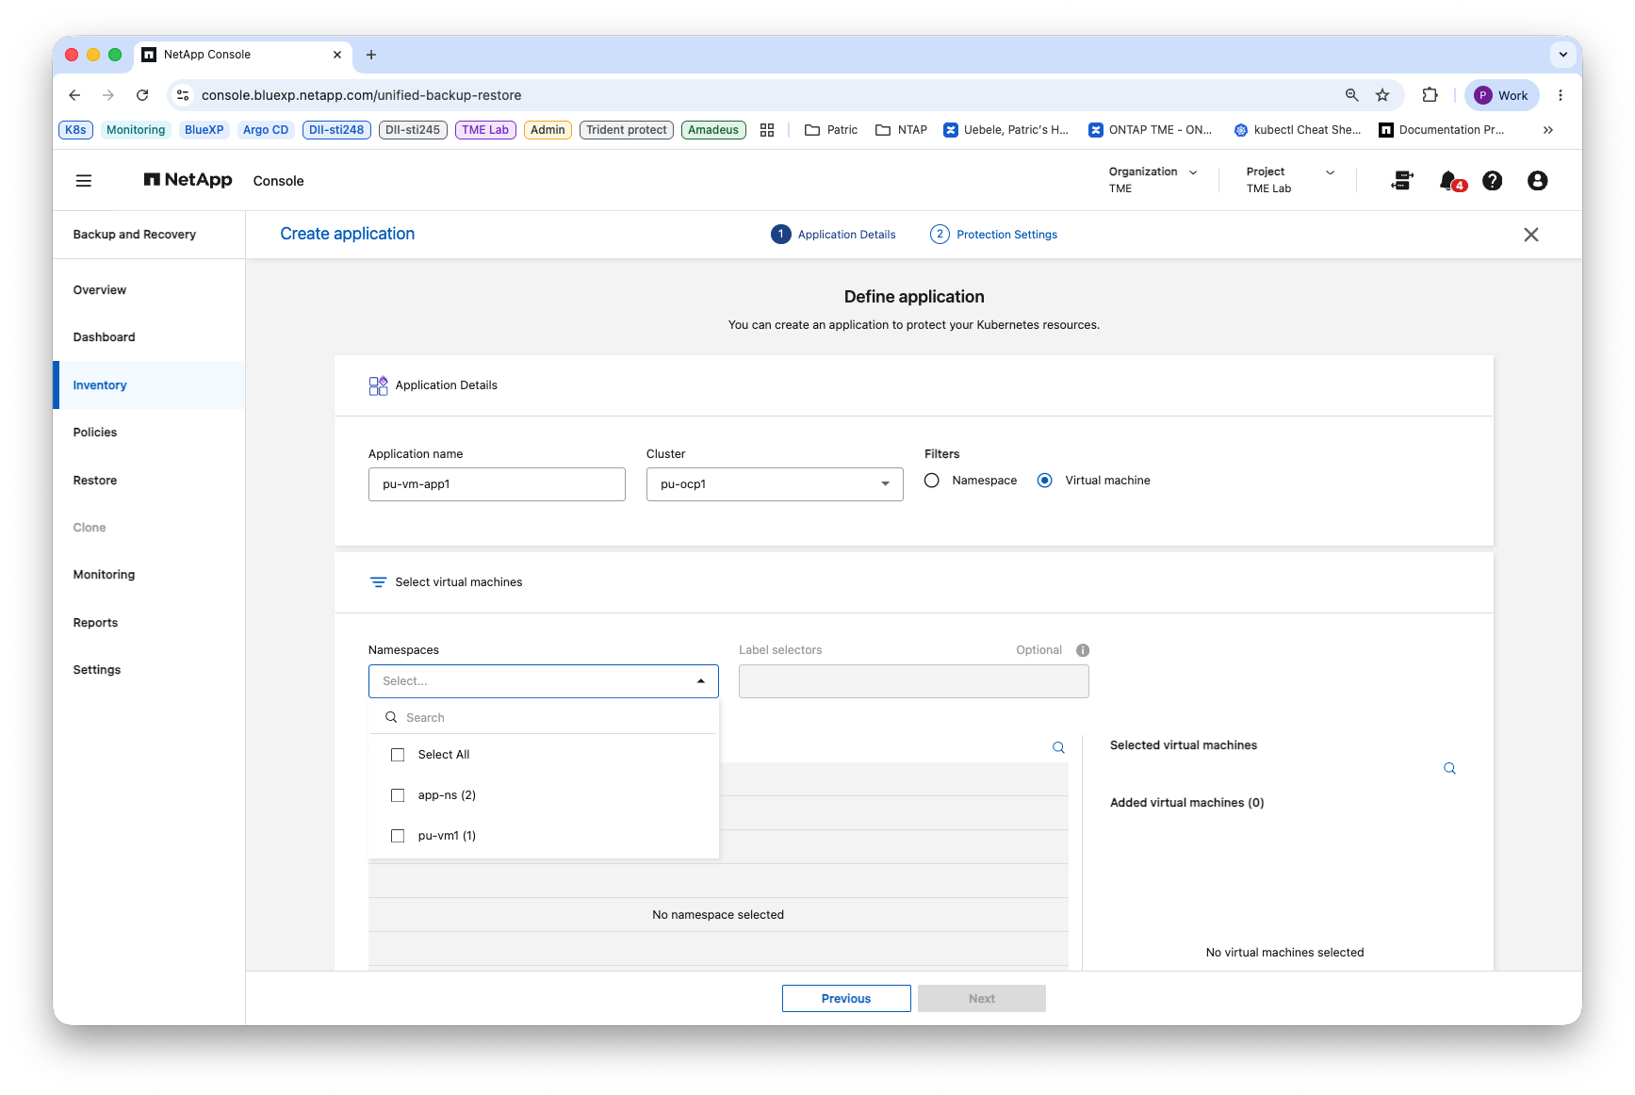Go back with the browser back arrow

[75, 95]
